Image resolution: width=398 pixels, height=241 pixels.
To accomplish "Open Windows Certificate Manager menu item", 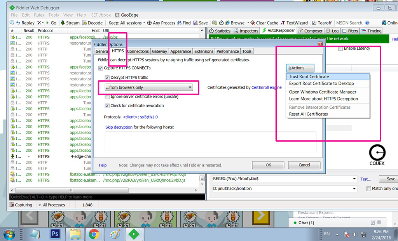I will [328, 92].
